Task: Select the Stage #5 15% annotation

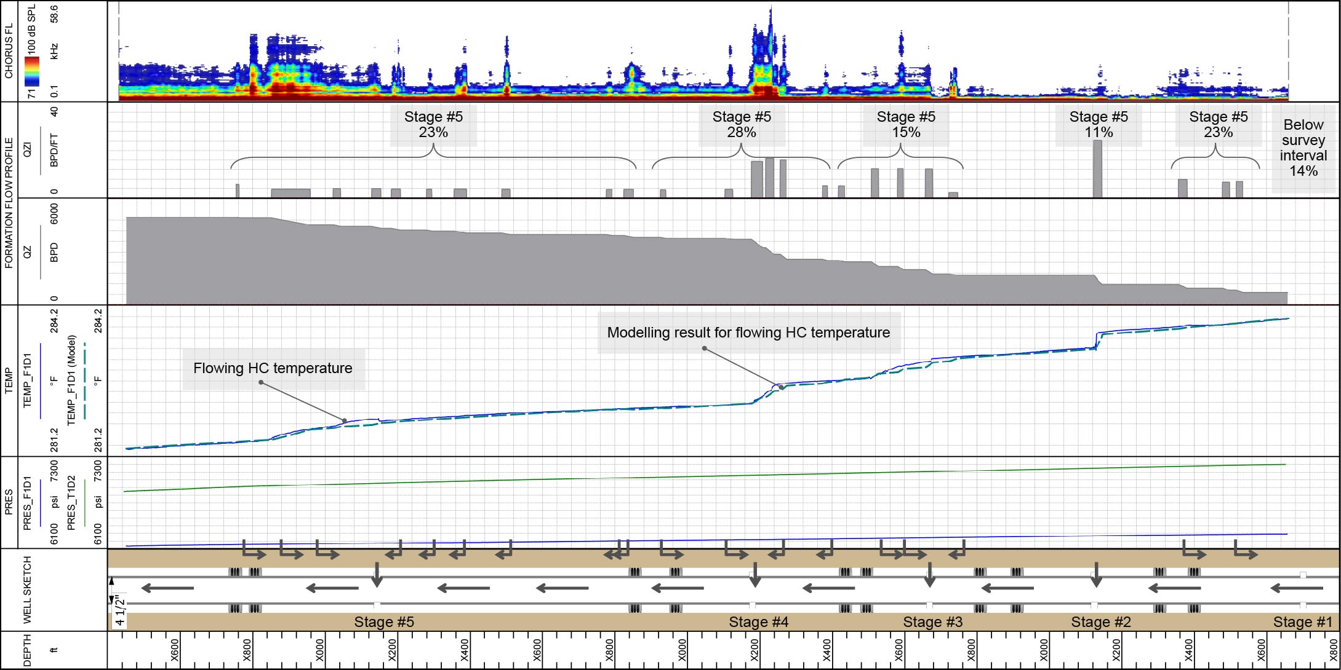Action: pos(906,125)
